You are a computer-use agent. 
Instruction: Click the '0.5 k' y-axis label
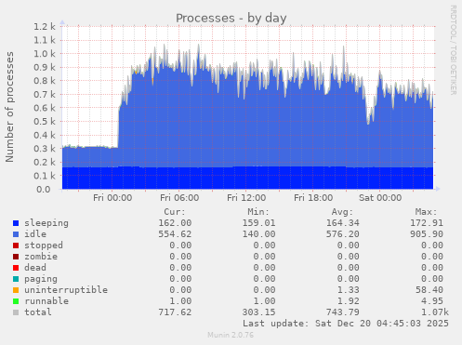(45, 122)
